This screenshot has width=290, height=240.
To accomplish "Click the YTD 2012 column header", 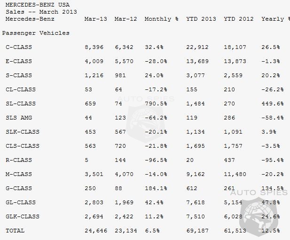I will 238,19.
